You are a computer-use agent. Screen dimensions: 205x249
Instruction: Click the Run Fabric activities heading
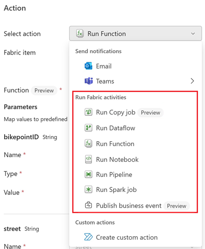coord(101,97)
